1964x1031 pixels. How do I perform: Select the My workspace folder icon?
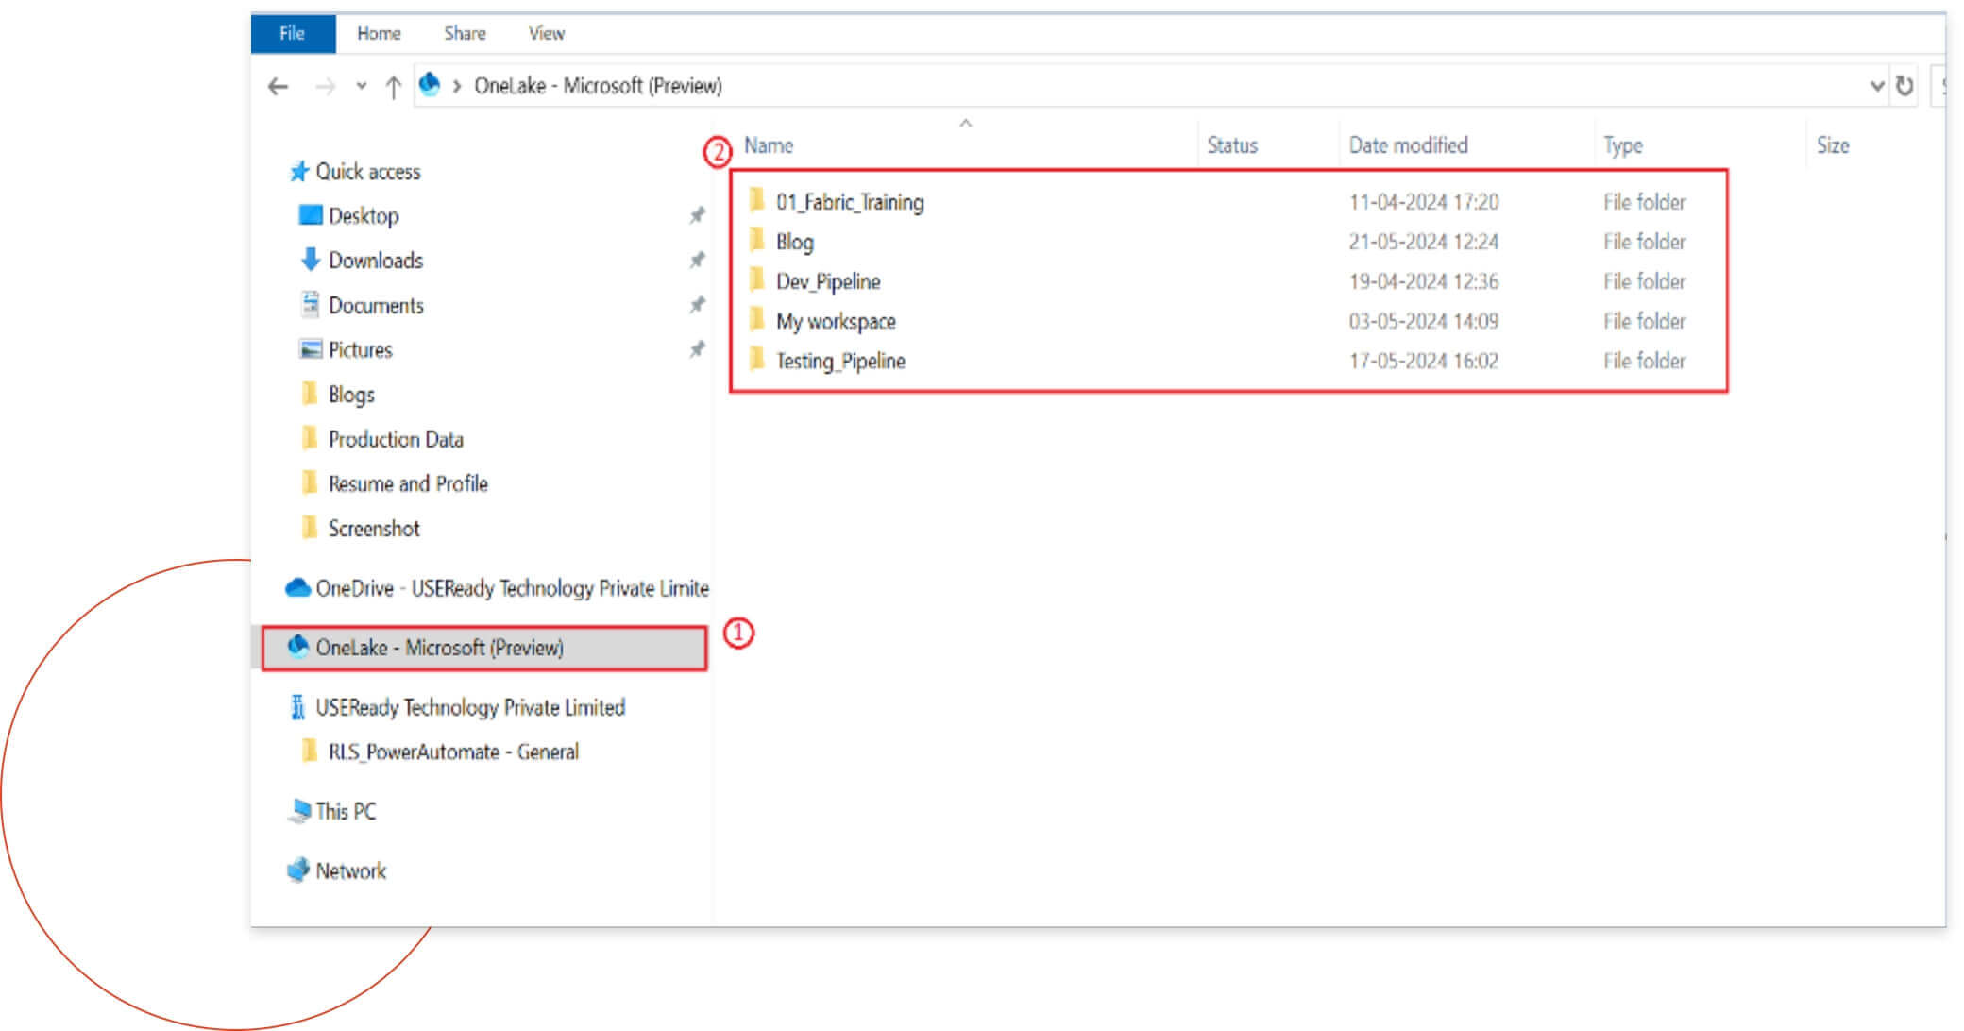click(x=756, y=319)
